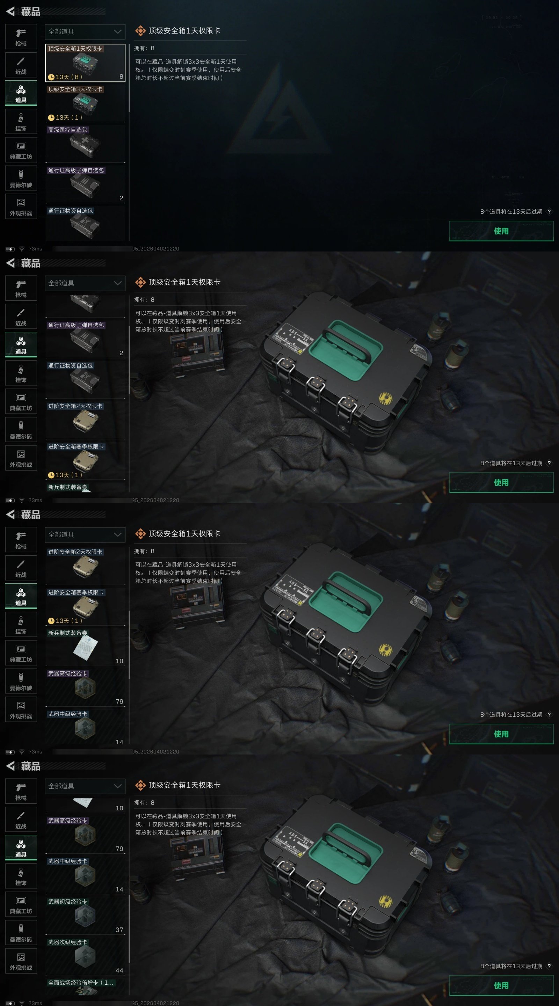Click 使用 button on the triangle-logo background screen
Viewport: 559px width, 1006px height.
[501, 231]
